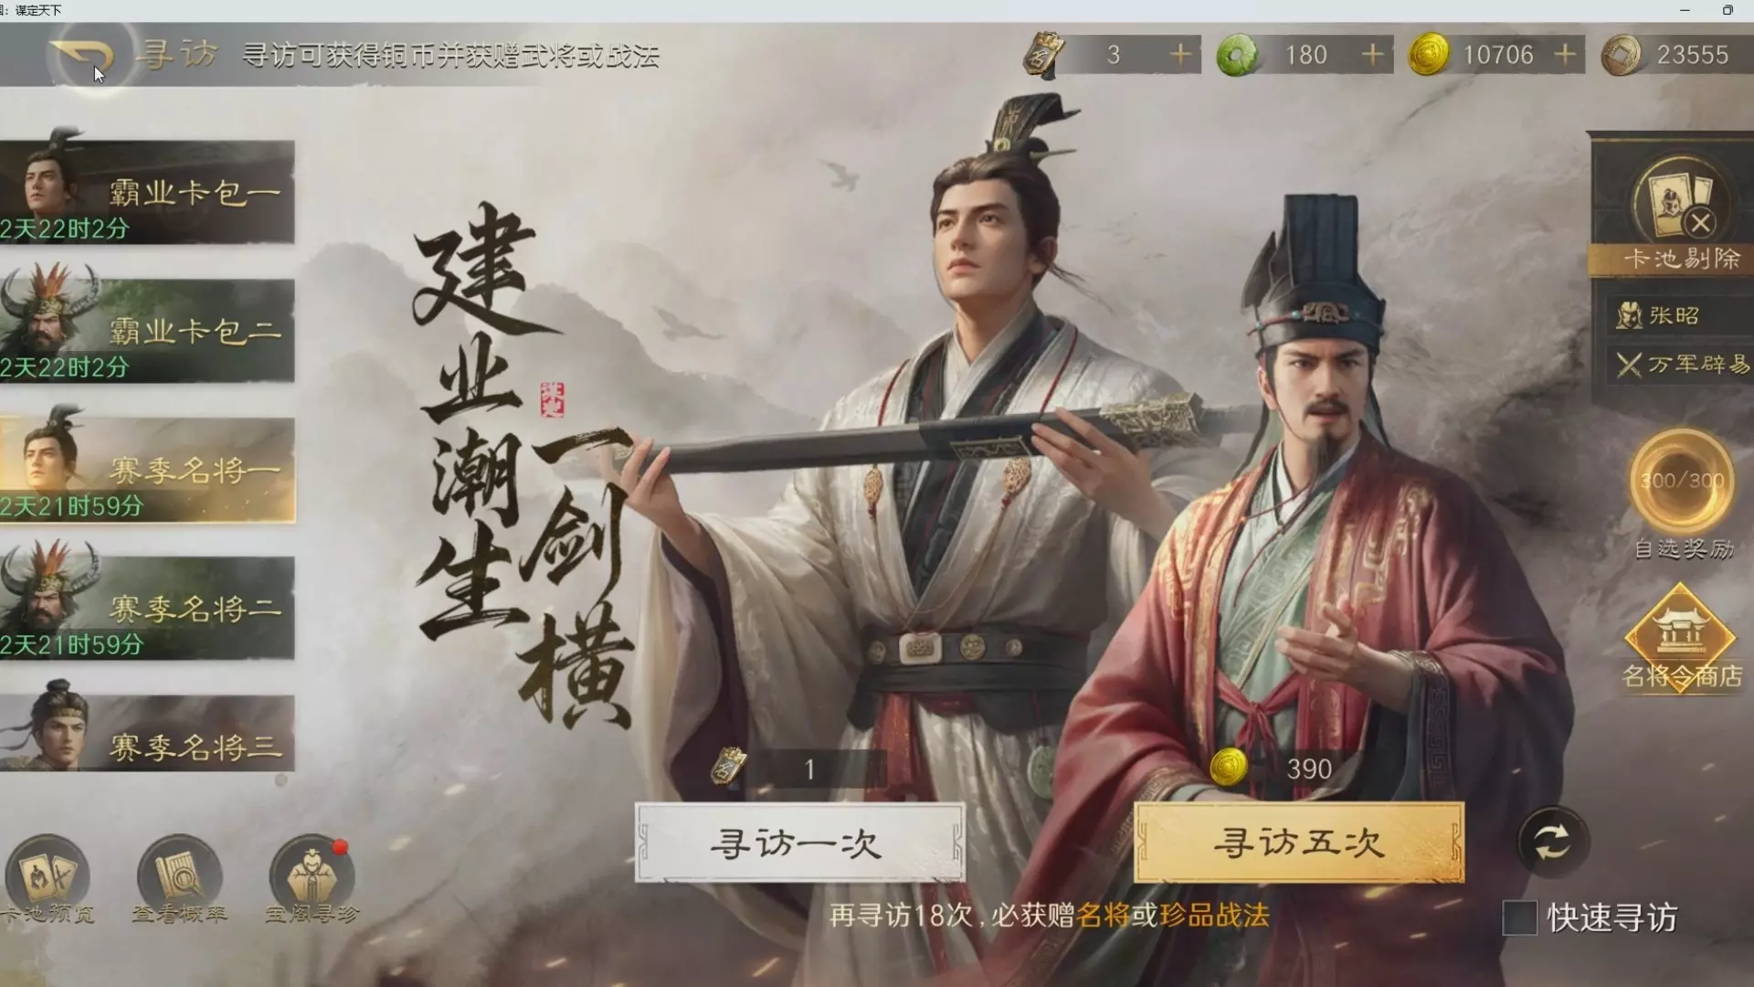Add more jade currency via plus beside 180
The width and height of the screenshot is (1754, 987).
point(1372,55)
